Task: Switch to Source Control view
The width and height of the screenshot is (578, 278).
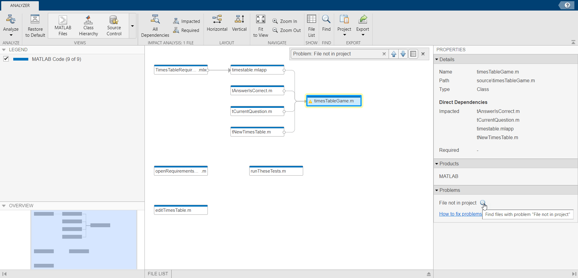Action: 114,26
